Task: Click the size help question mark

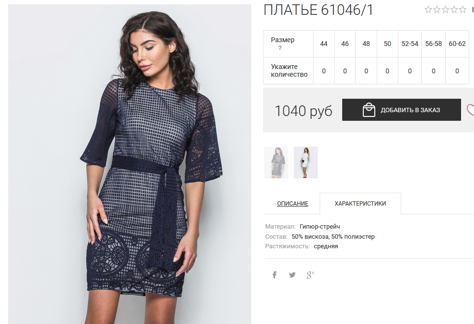Action: click(x=280, y=48)
